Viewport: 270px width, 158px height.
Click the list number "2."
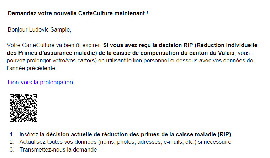(12, 142)
